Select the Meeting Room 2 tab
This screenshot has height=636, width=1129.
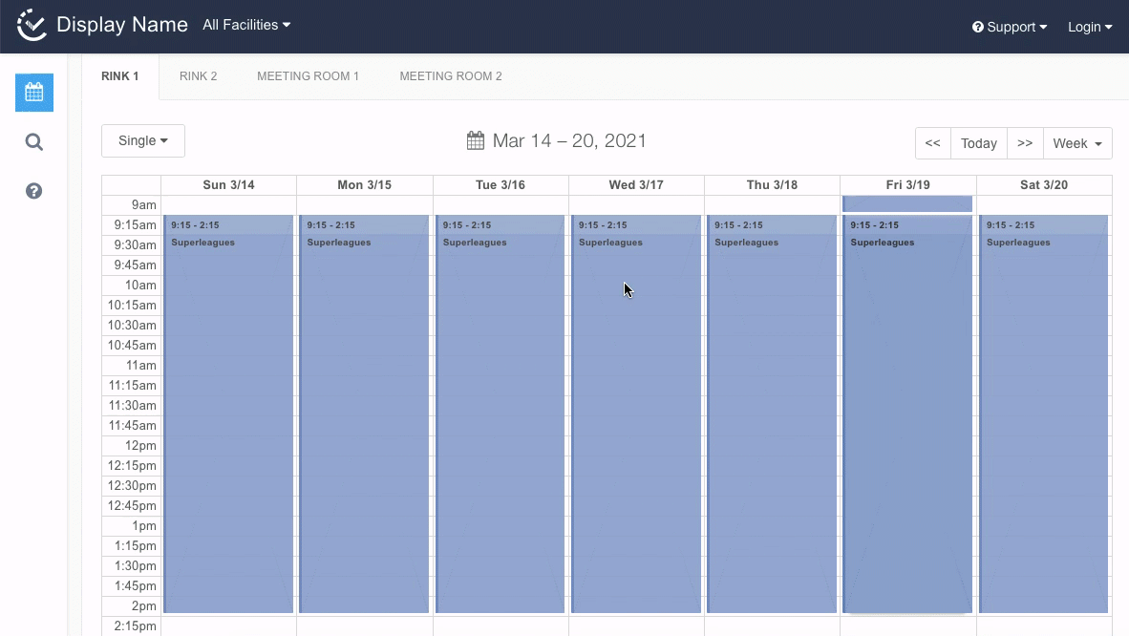click(x=450, y=76)
